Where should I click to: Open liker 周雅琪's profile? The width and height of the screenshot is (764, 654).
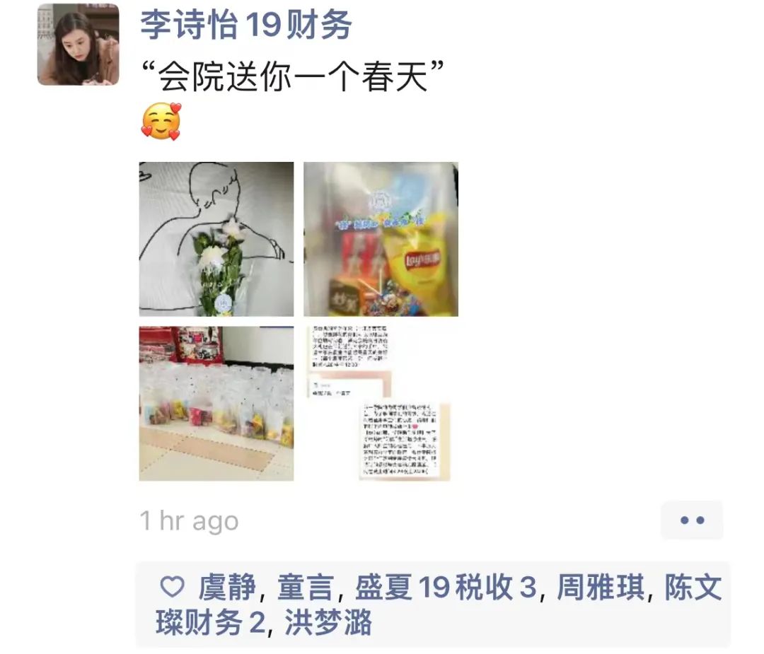[x=601, y=588]
